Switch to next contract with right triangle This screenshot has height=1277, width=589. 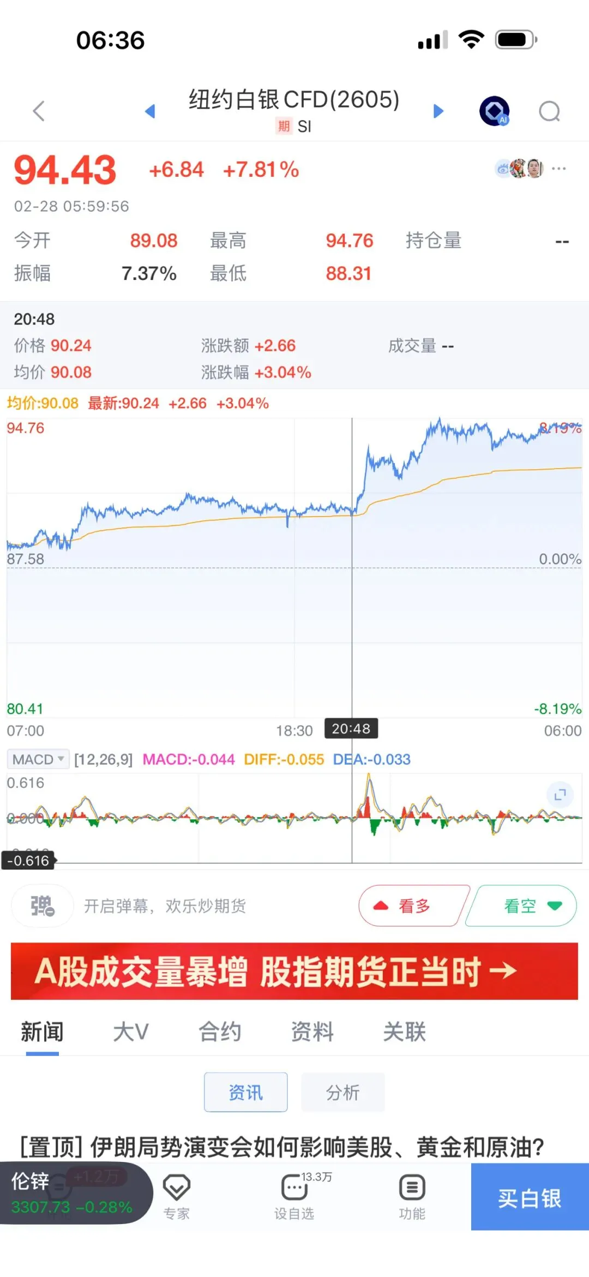438,111
